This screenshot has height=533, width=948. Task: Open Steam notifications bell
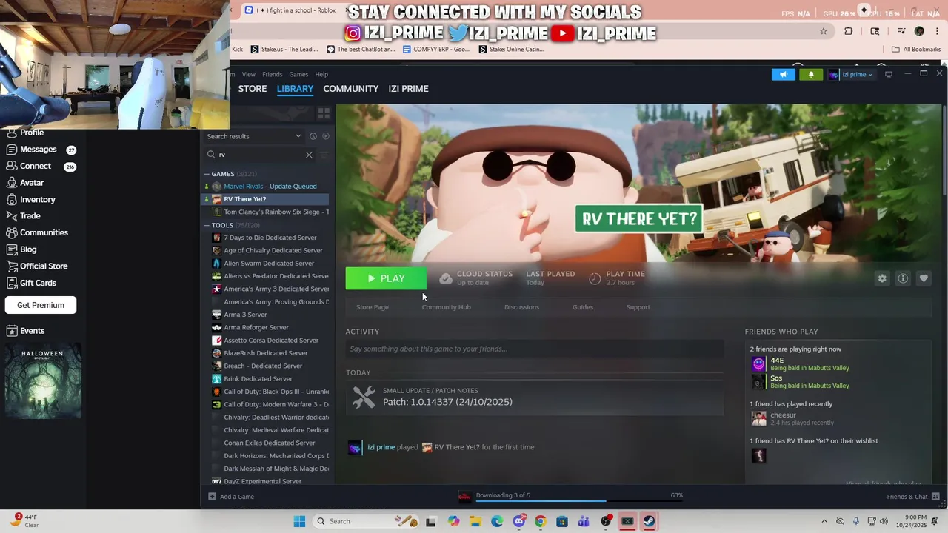(x=811, y=74)
